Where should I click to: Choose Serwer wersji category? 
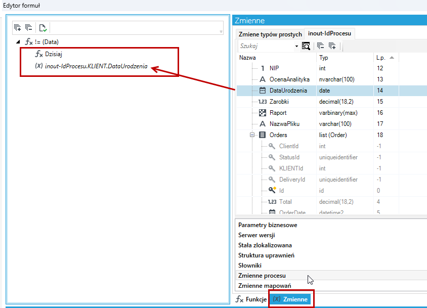[x=257, y=235]
